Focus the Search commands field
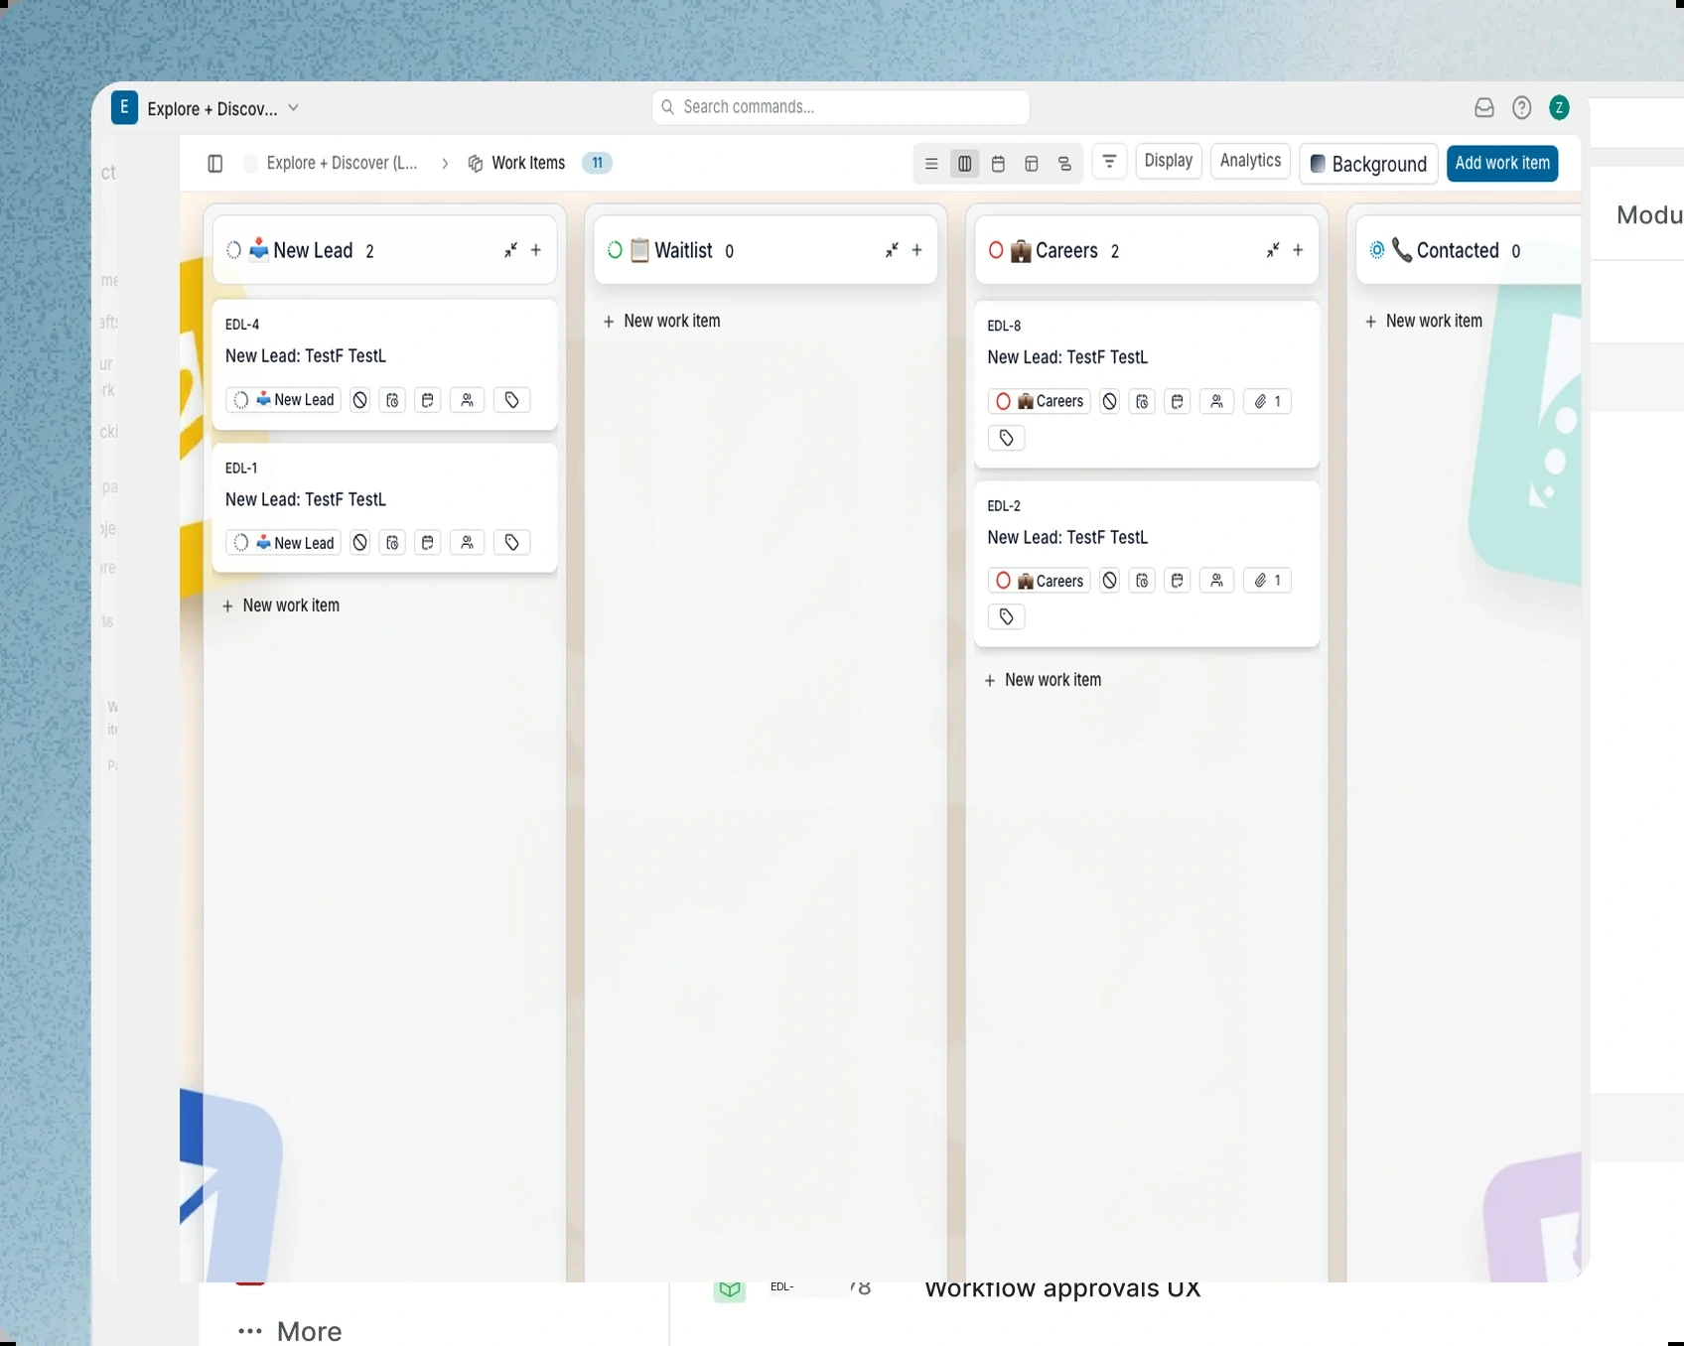The width and height of the screenshot is (1684, 1346). point(840,107)
